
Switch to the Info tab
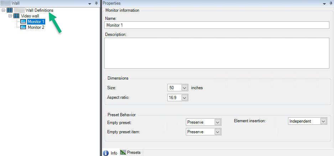pos(110,153)
